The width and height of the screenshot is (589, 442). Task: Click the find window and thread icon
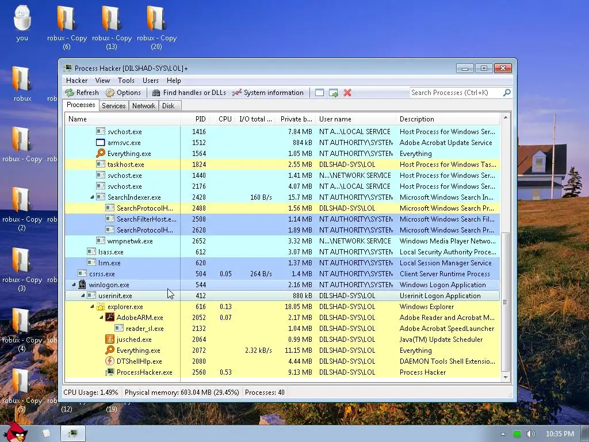click(x=333, y=93)
